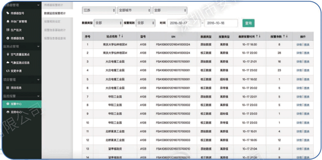Open 图表 for row 3

click(307, 62)
